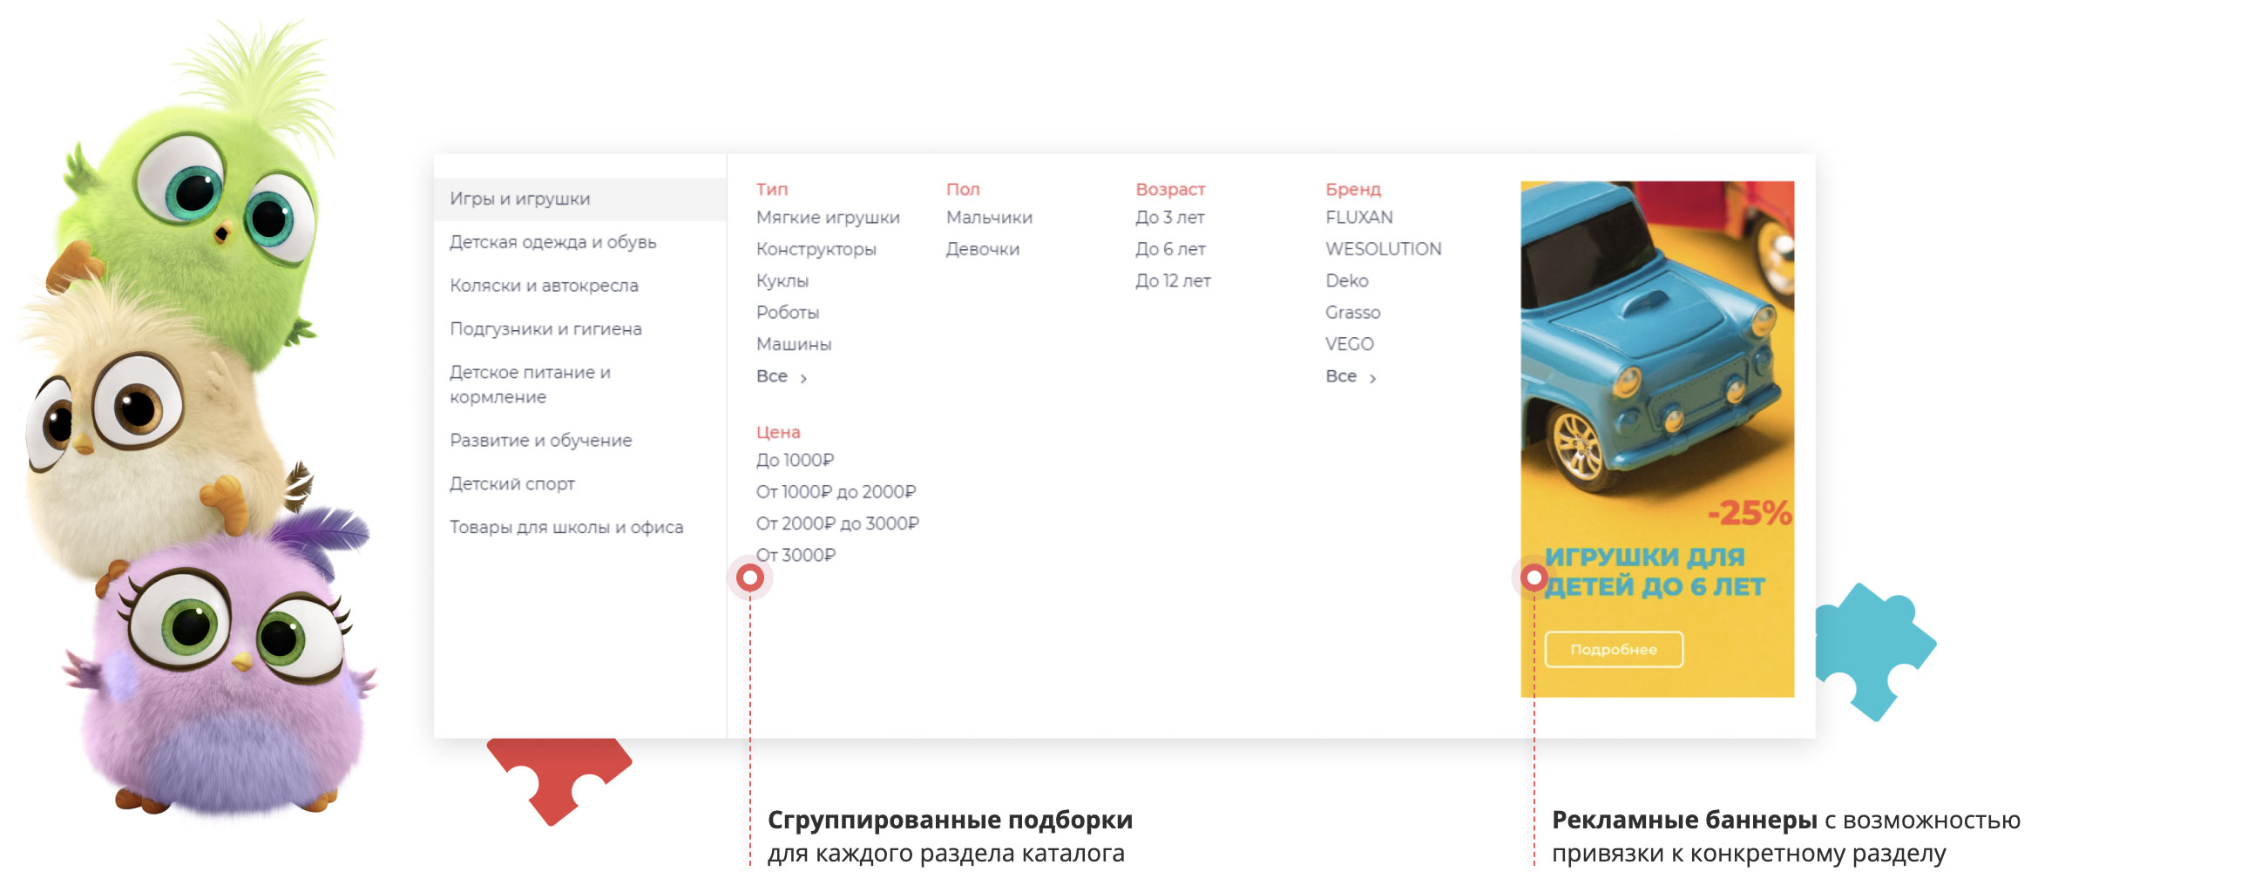Choose 'Мягкие игрушки' toy type

[x=826, y=217]
